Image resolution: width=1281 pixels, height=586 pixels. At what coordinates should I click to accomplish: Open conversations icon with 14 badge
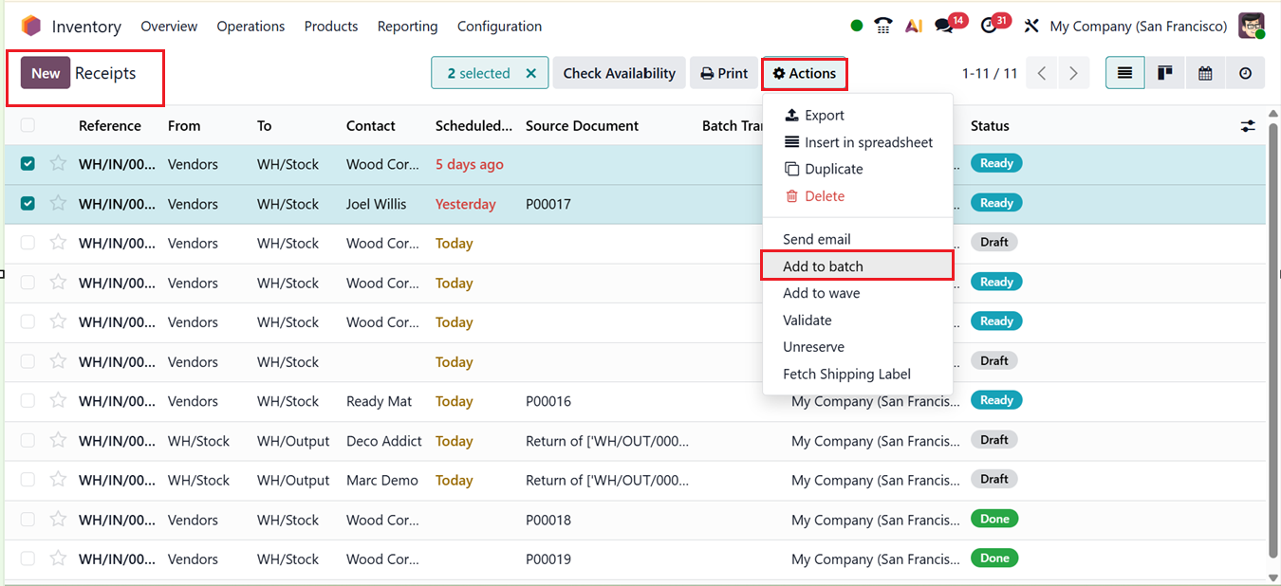[944, 26]
